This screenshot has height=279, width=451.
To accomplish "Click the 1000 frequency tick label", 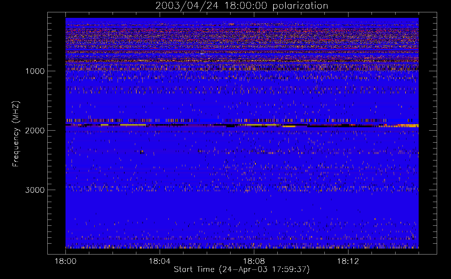I will click(35, 71).
